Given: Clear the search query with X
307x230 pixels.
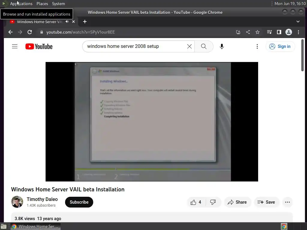Looking at the screenshot, I should (x=189, y=46).
